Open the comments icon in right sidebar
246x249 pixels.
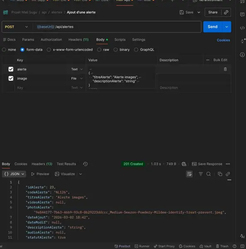tap(242, 15)
